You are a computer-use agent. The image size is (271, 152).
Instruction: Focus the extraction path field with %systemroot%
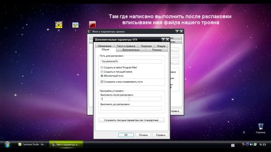(131, 61)
